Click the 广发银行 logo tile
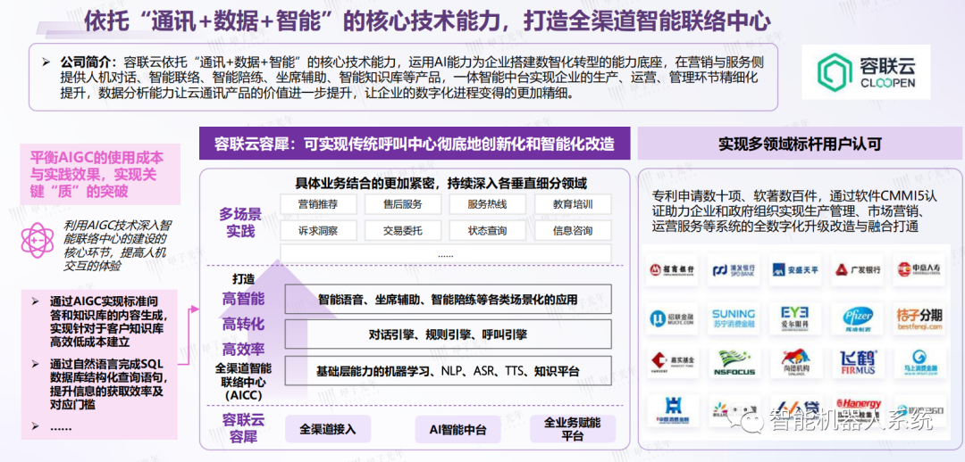This screenshot has width=965, height=462. (x=857, y=269)
